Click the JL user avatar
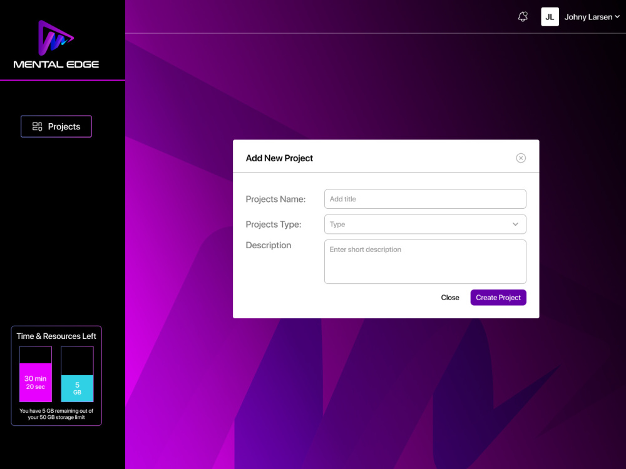 (x=550, y=17)
